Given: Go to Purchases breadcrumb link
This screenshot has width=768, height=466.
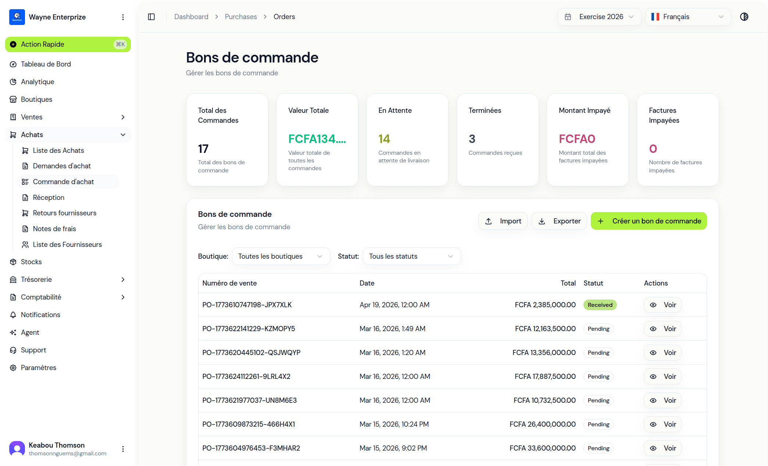Looking at the screenshot, I should click(x=241, y=17).
